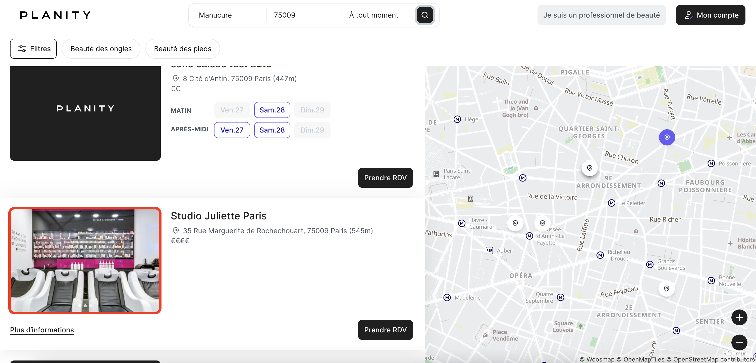Click the Paris-Saint-Lazare train station icon

(x=436, y=174)
